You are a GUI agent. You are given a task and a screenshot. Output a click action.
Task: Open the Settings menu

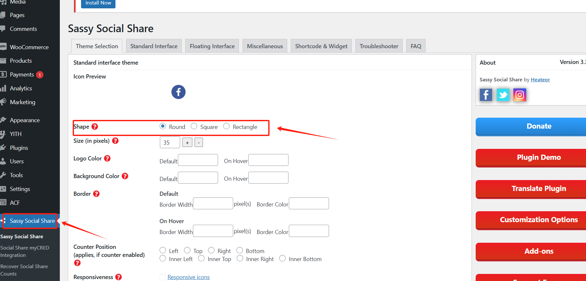click(x=20, y=189)
